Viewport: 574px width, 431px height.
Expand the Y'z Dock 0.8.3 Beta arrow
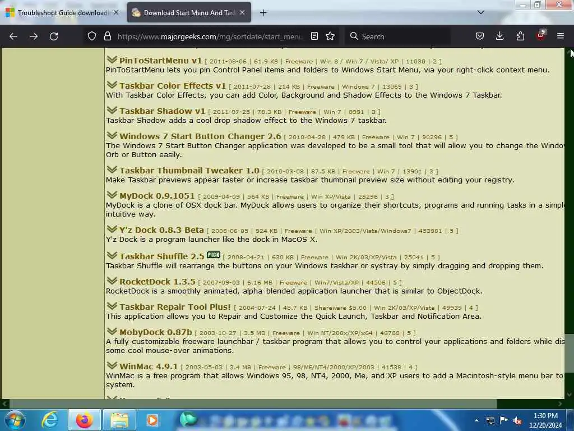click(112, 230)
